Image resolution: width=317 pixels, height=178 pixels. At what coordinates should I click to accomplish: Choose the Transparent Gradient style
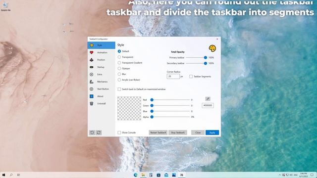tap(119, 63)
